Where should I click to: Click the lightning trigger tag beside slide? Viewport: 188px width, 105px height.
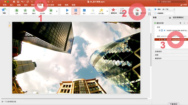tap(10, 26)
